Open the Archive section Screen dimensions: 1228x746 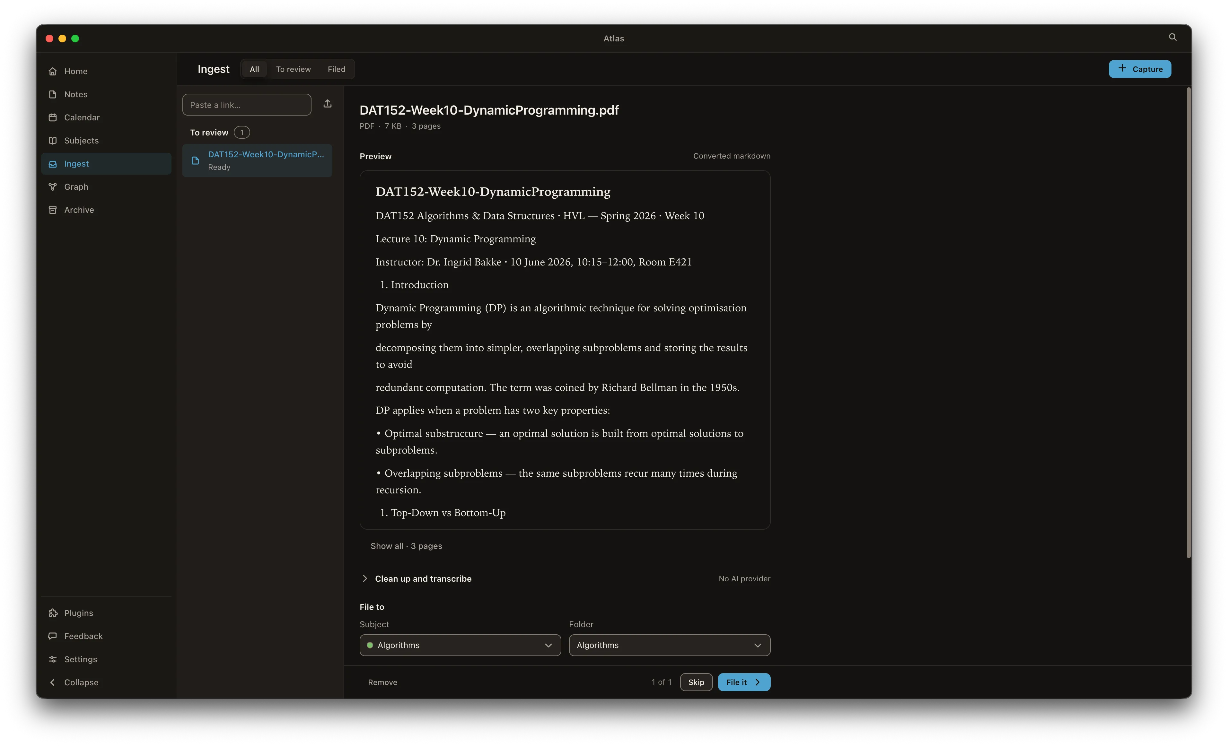click(x=106, y=210)
